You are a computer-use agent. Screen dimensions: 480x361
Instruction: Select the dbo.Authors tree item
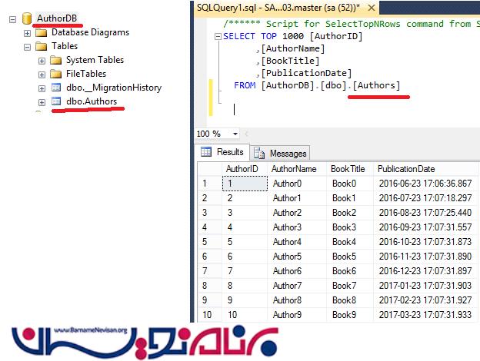coord(92,101)
